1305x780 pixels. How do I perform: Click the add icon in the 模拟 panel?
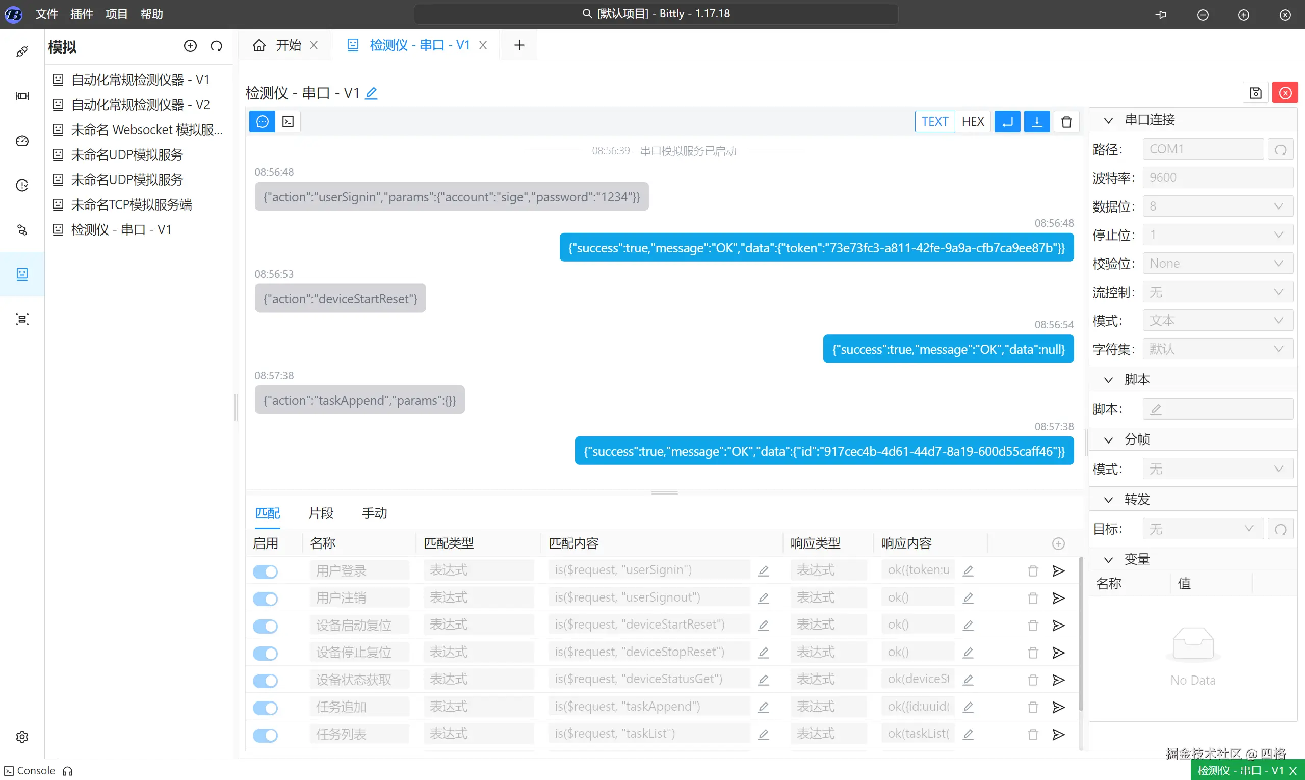click(x=190, y=46)
